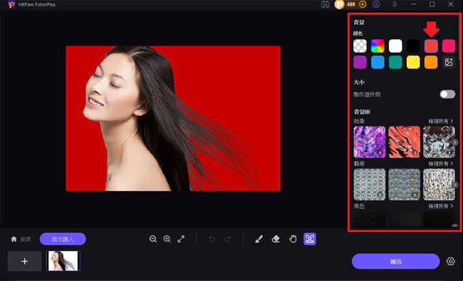Toggle the portrait cutout tool

pyautogui.click(x=310, y=239)
